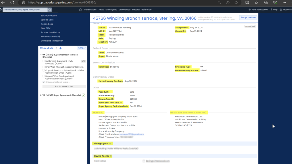The image size is (292, 164).
Task: Toggle Listing Agents visibility eye icon
Action: tap(110, 144)
